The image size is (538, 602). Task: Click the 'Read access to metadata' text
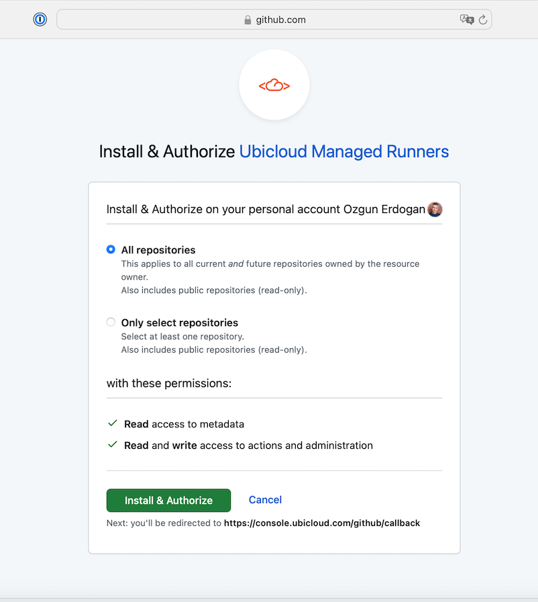(184, 424)
